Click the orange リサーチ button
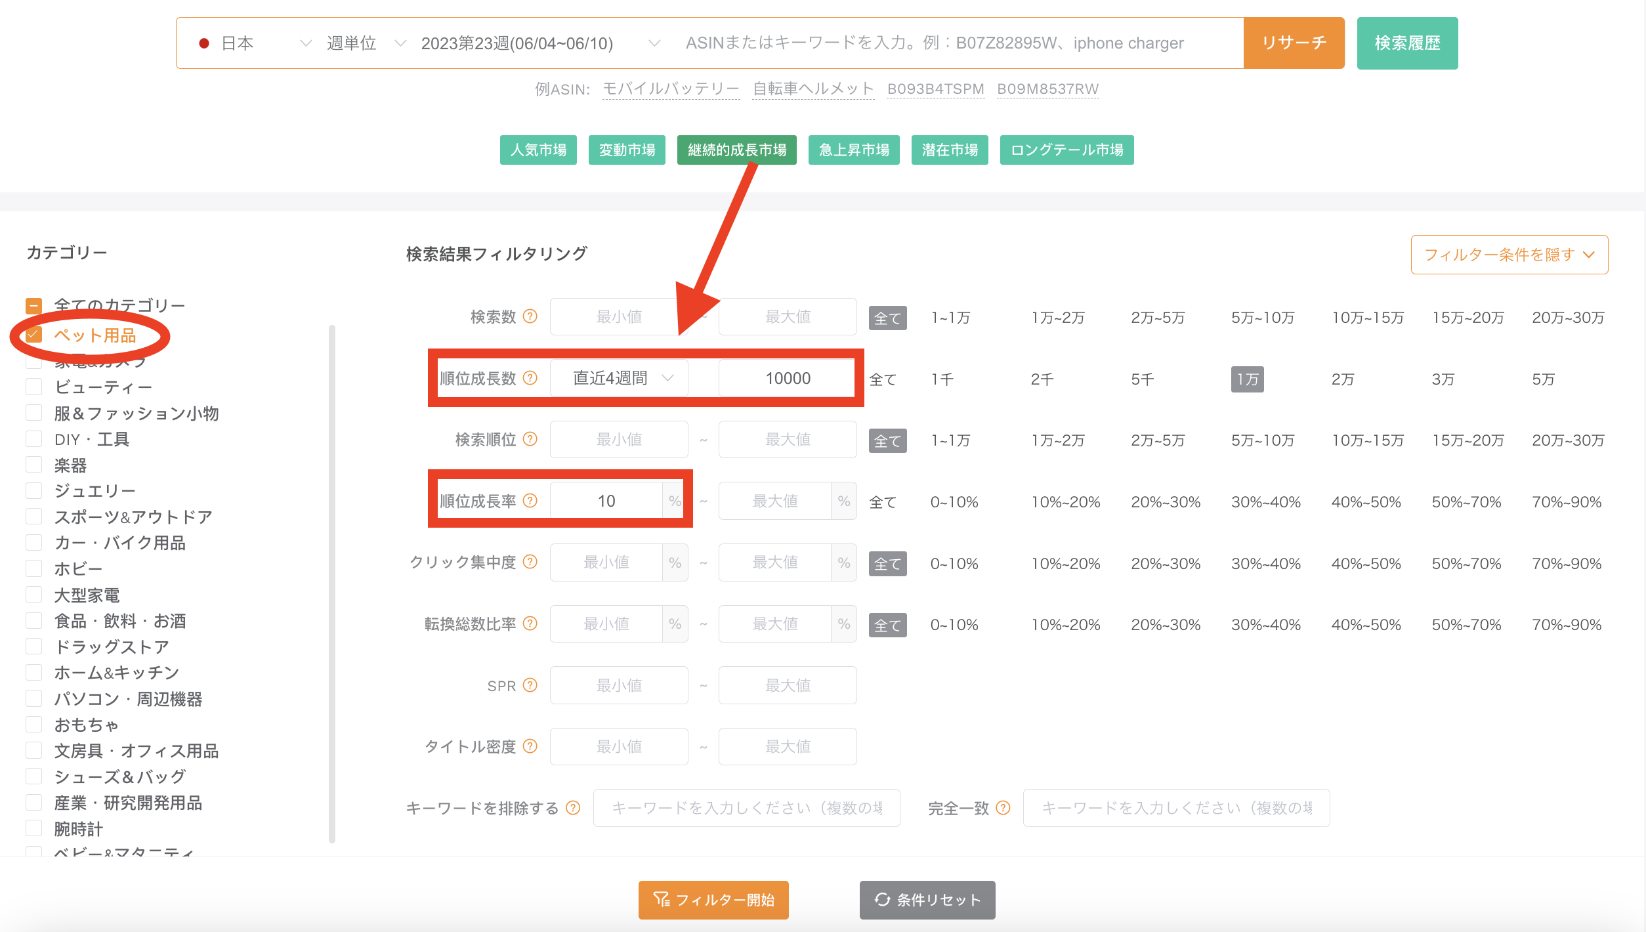This screenshot has height=932, width=1646. coord(1294,43)
